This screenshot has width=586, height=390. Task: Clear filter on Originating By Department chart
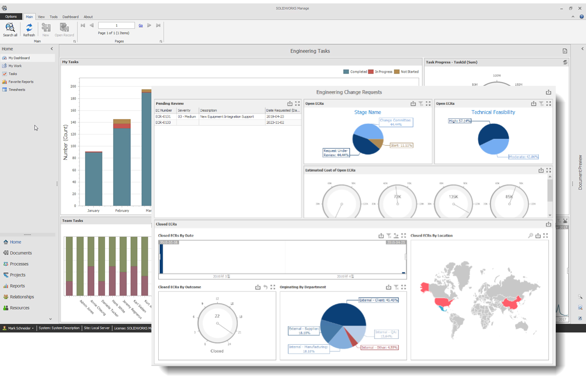click(x=396, y=287)
